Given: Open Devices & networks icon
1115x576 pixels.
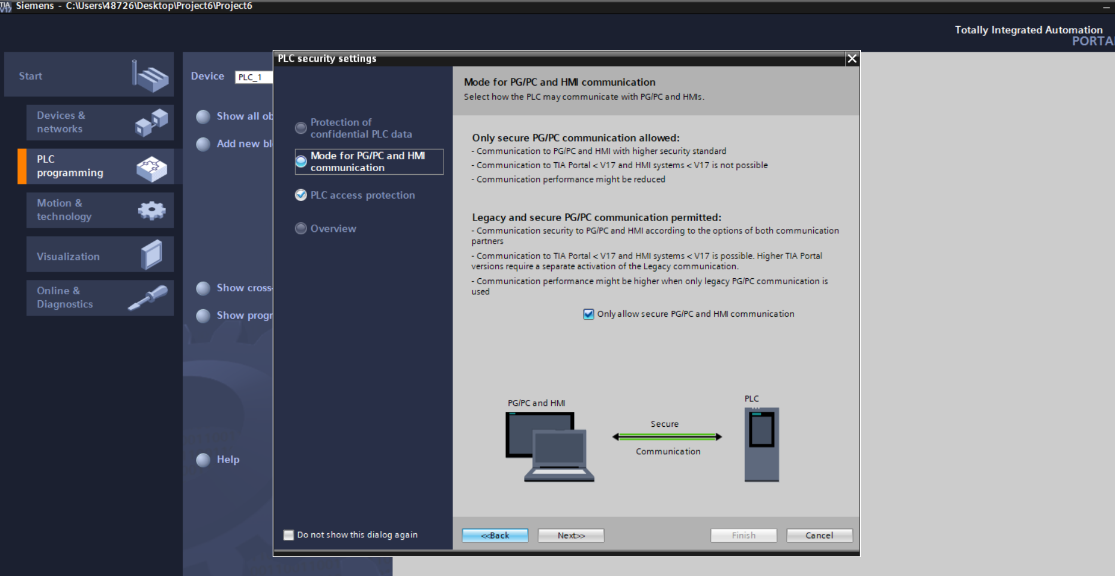Looking at the screenshot, I should pyautogui.click(x=151, y=122).
